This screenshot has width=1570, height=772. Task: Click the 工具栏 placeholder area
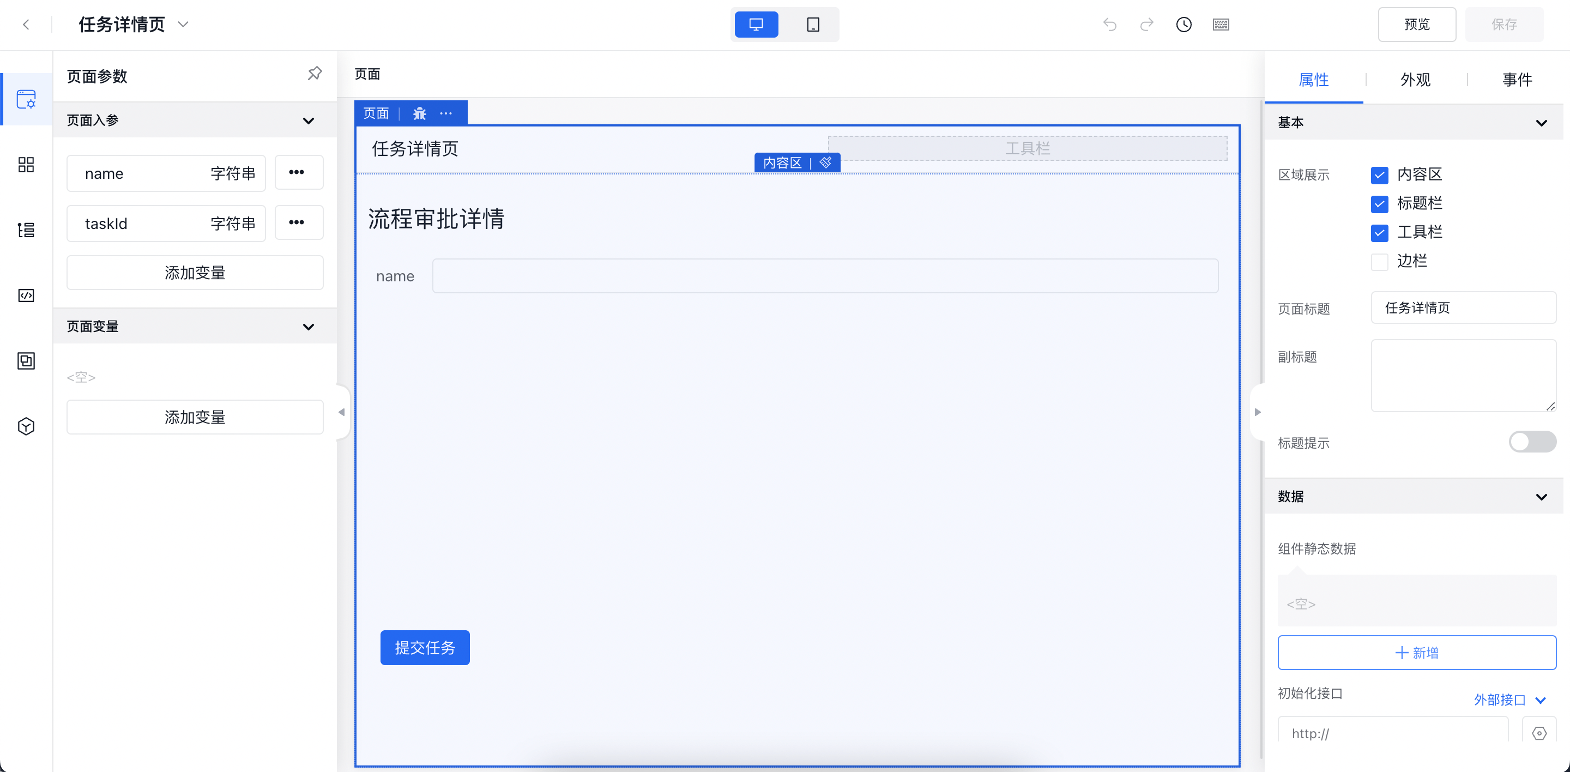pos(1028,148)
